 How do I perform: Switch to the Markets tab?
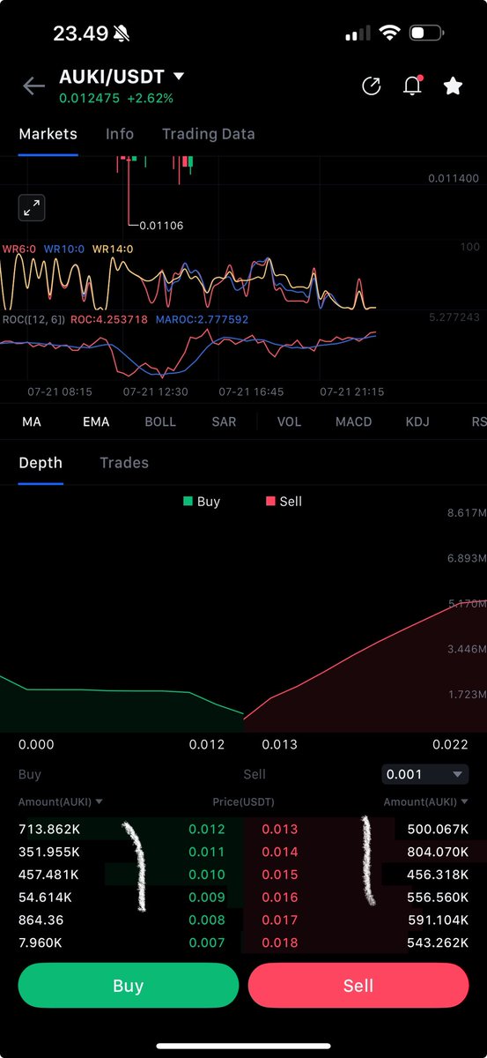(x=48, y=134)
